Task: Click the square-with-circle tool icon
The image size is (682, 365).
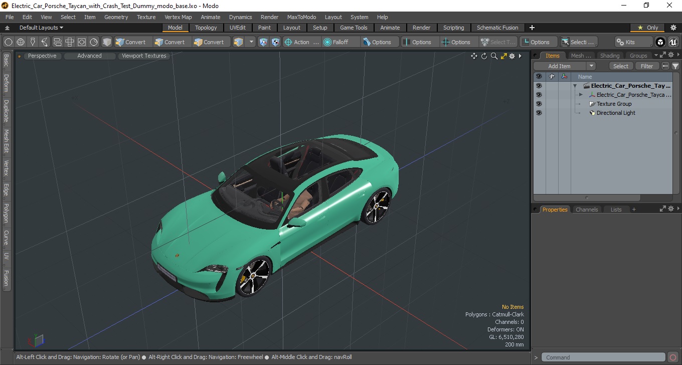Action: point(82,42)
